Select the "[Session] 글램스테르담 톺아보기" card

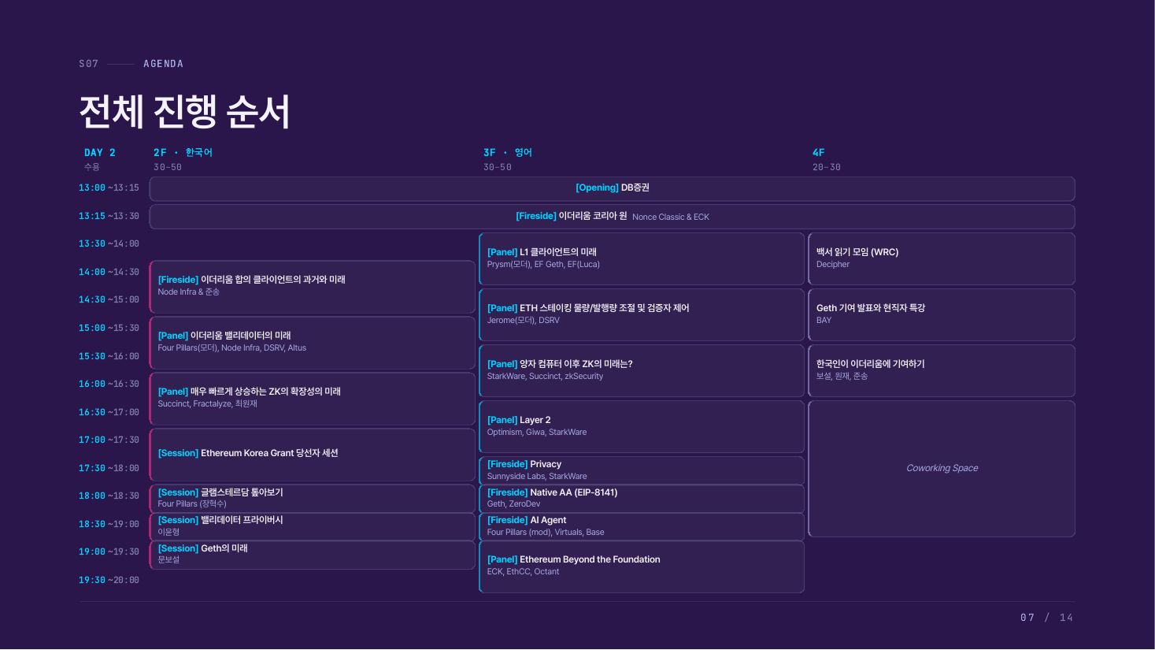pyautogui.click(x=313, y=499)
